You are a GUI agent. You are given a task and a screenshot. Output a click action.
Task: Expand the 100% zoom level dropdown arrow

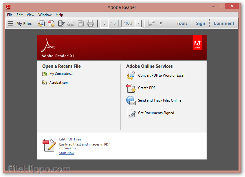pyautogui.click(x=138, y=23)
